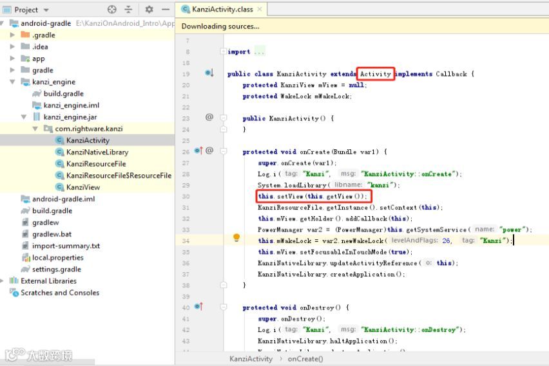Click the locate/scroll-from-source target icon
The height and width of the screenshot is (366, 549).
(111, 10)
